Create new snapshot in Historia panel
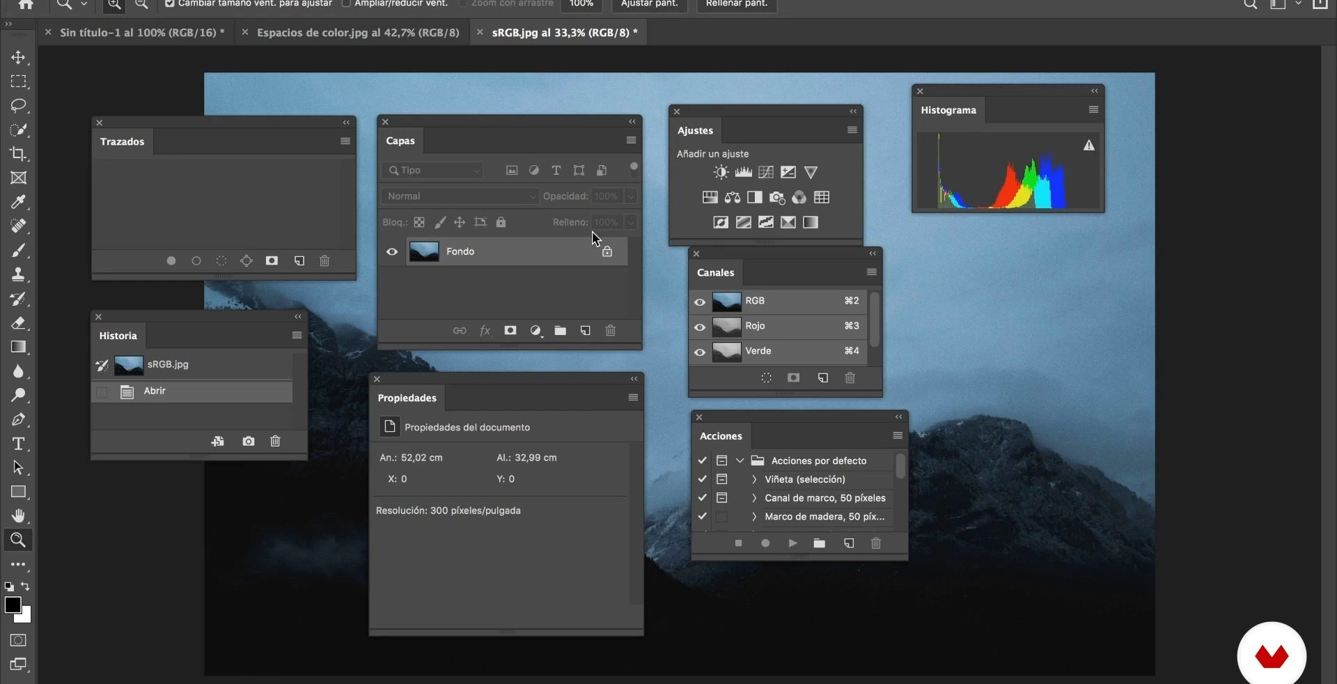 (x=248, y=442)
